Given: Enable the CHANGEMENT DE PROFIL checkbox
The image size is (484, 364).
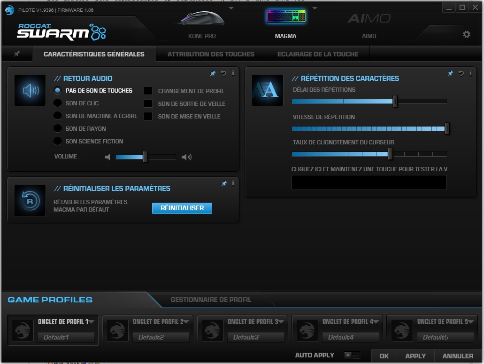Looking at the screenshot, I should coord(148,91).
